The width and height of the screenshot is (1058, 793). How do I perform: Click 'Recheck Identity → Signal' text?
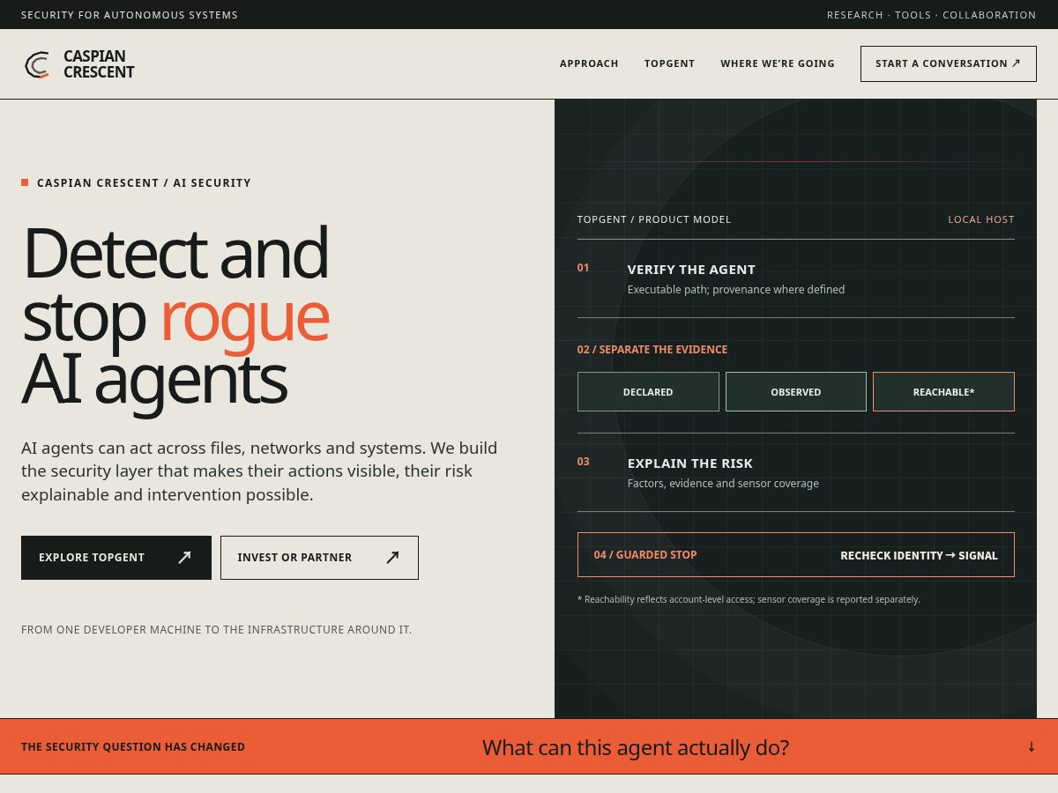(x=919, y=555)
